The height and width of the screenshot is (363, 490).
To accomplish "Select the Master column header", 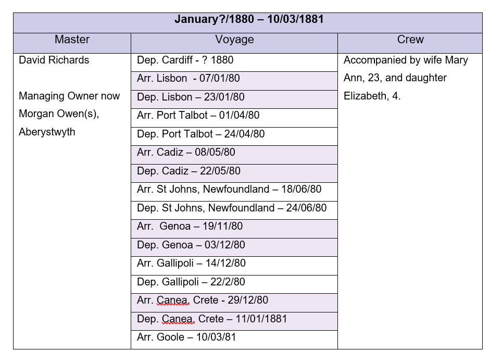I will point(72,40).
